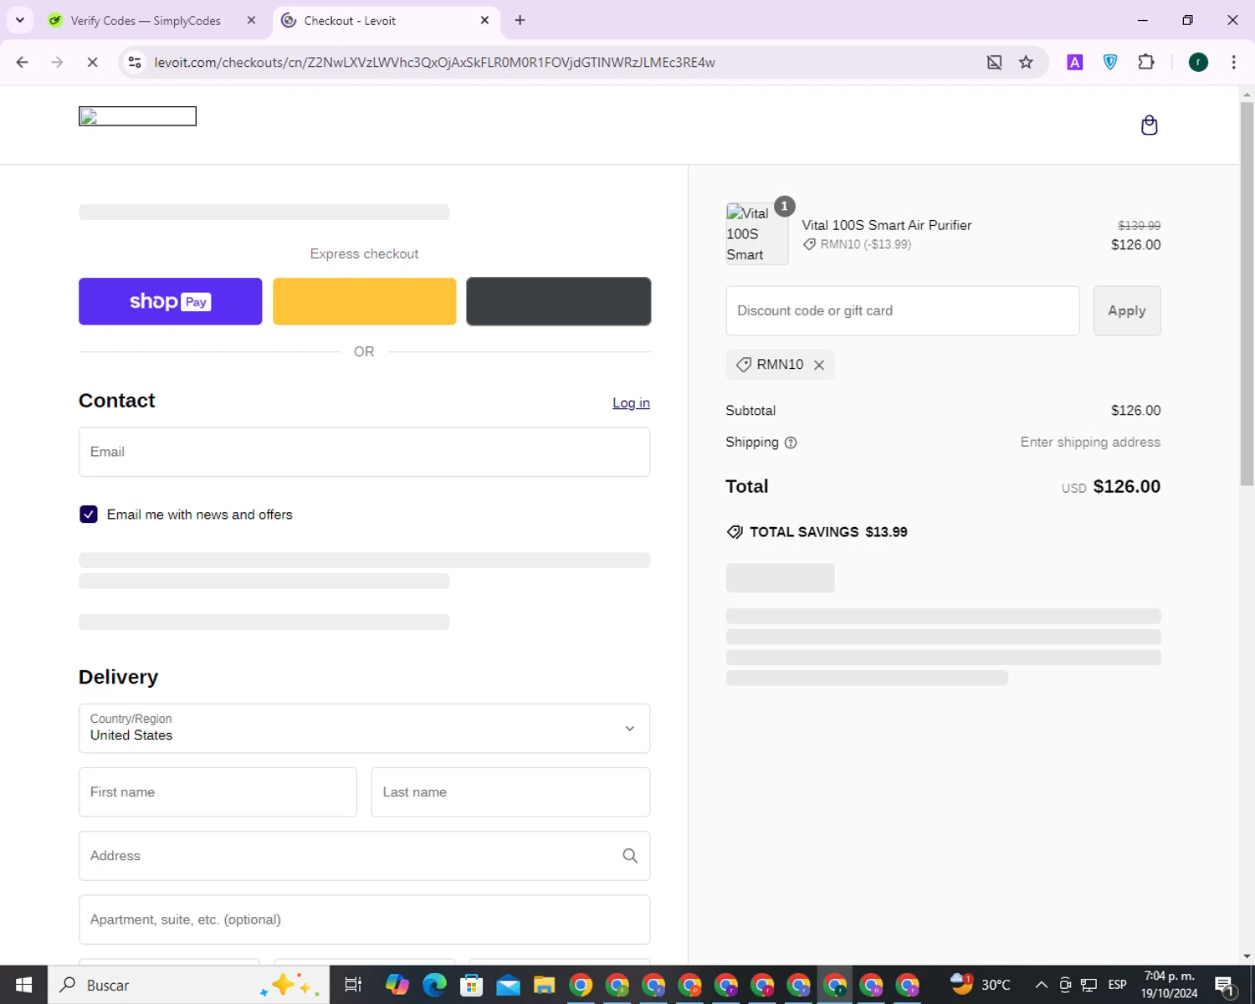Open a new browser tab
This screenshot has height=1004, width=1255.
coord(520,20)
